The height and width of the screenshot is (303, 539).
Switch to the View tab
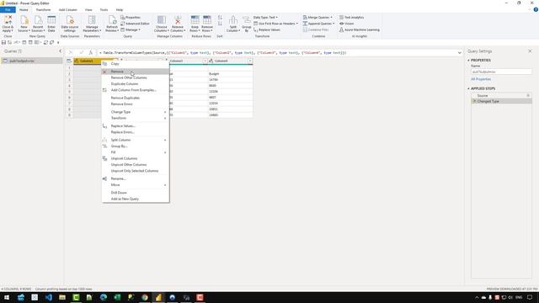coord(88,9)
